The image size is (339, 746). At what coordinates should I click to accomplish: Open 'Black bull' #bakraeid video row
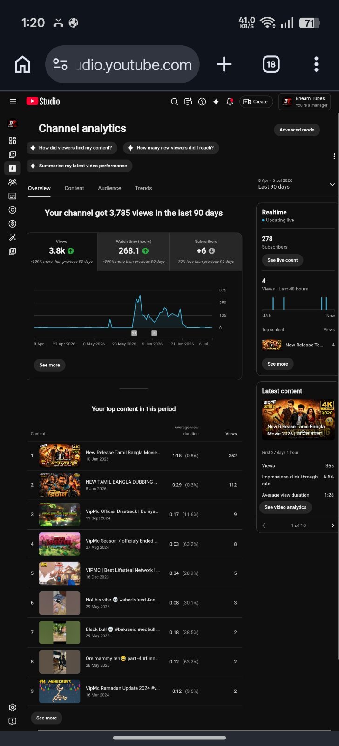[135, 632]
